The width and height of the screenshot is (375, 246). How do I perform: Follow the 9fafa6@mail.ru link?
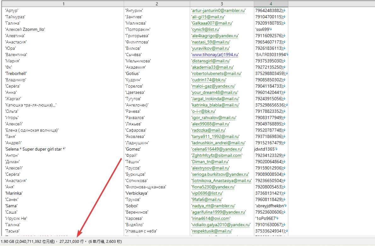(207, 200)
